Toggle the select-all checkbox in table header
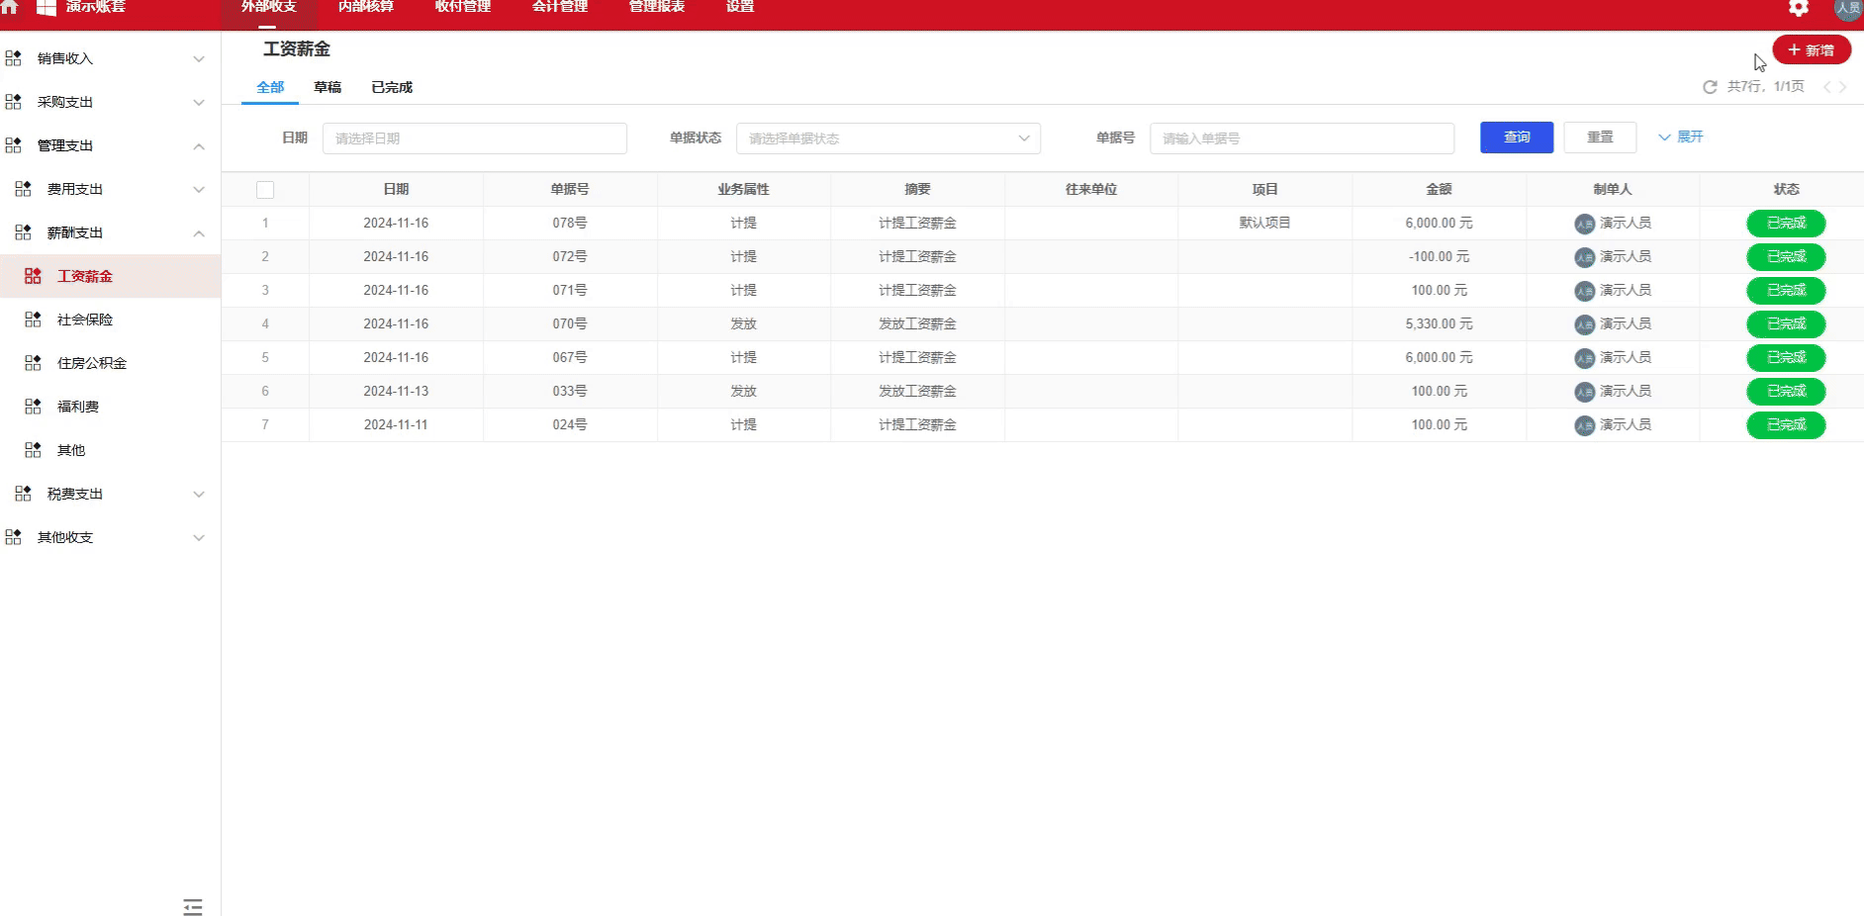This screenshot has height=916, width=1864. click(x=265, y=189)
